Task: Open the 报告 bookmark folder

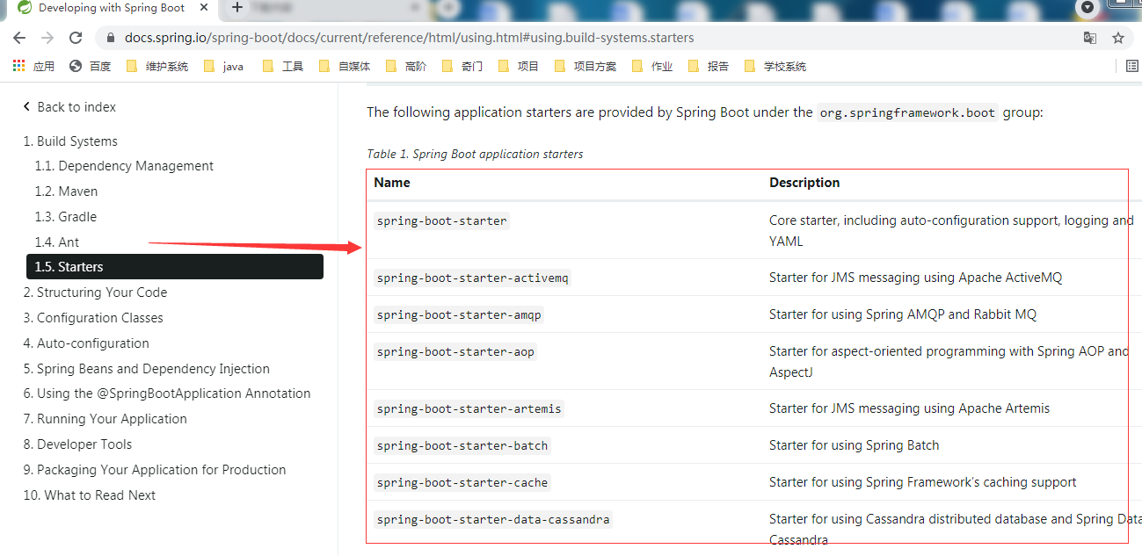Action: point(709,66)
